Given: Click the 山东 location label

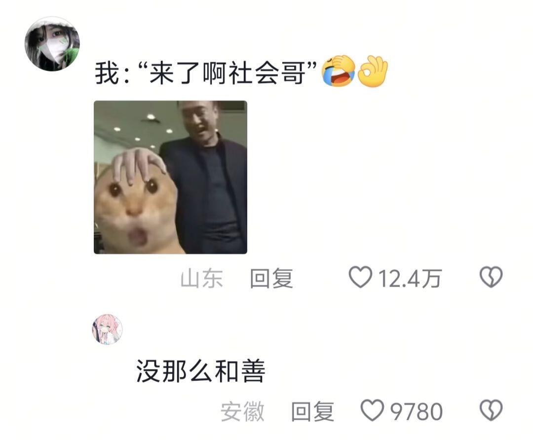Looking at the screenshot, I should [201, 278].
